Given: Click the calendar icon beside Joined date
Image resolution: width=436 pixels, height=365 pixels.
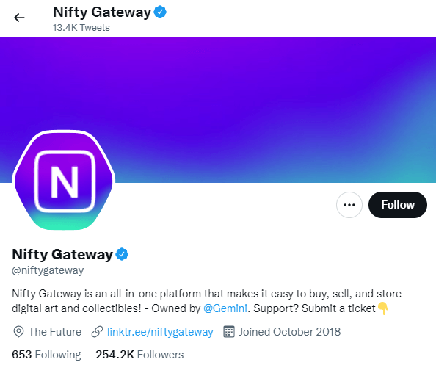Looking at the screenshot, I should 229,332.
